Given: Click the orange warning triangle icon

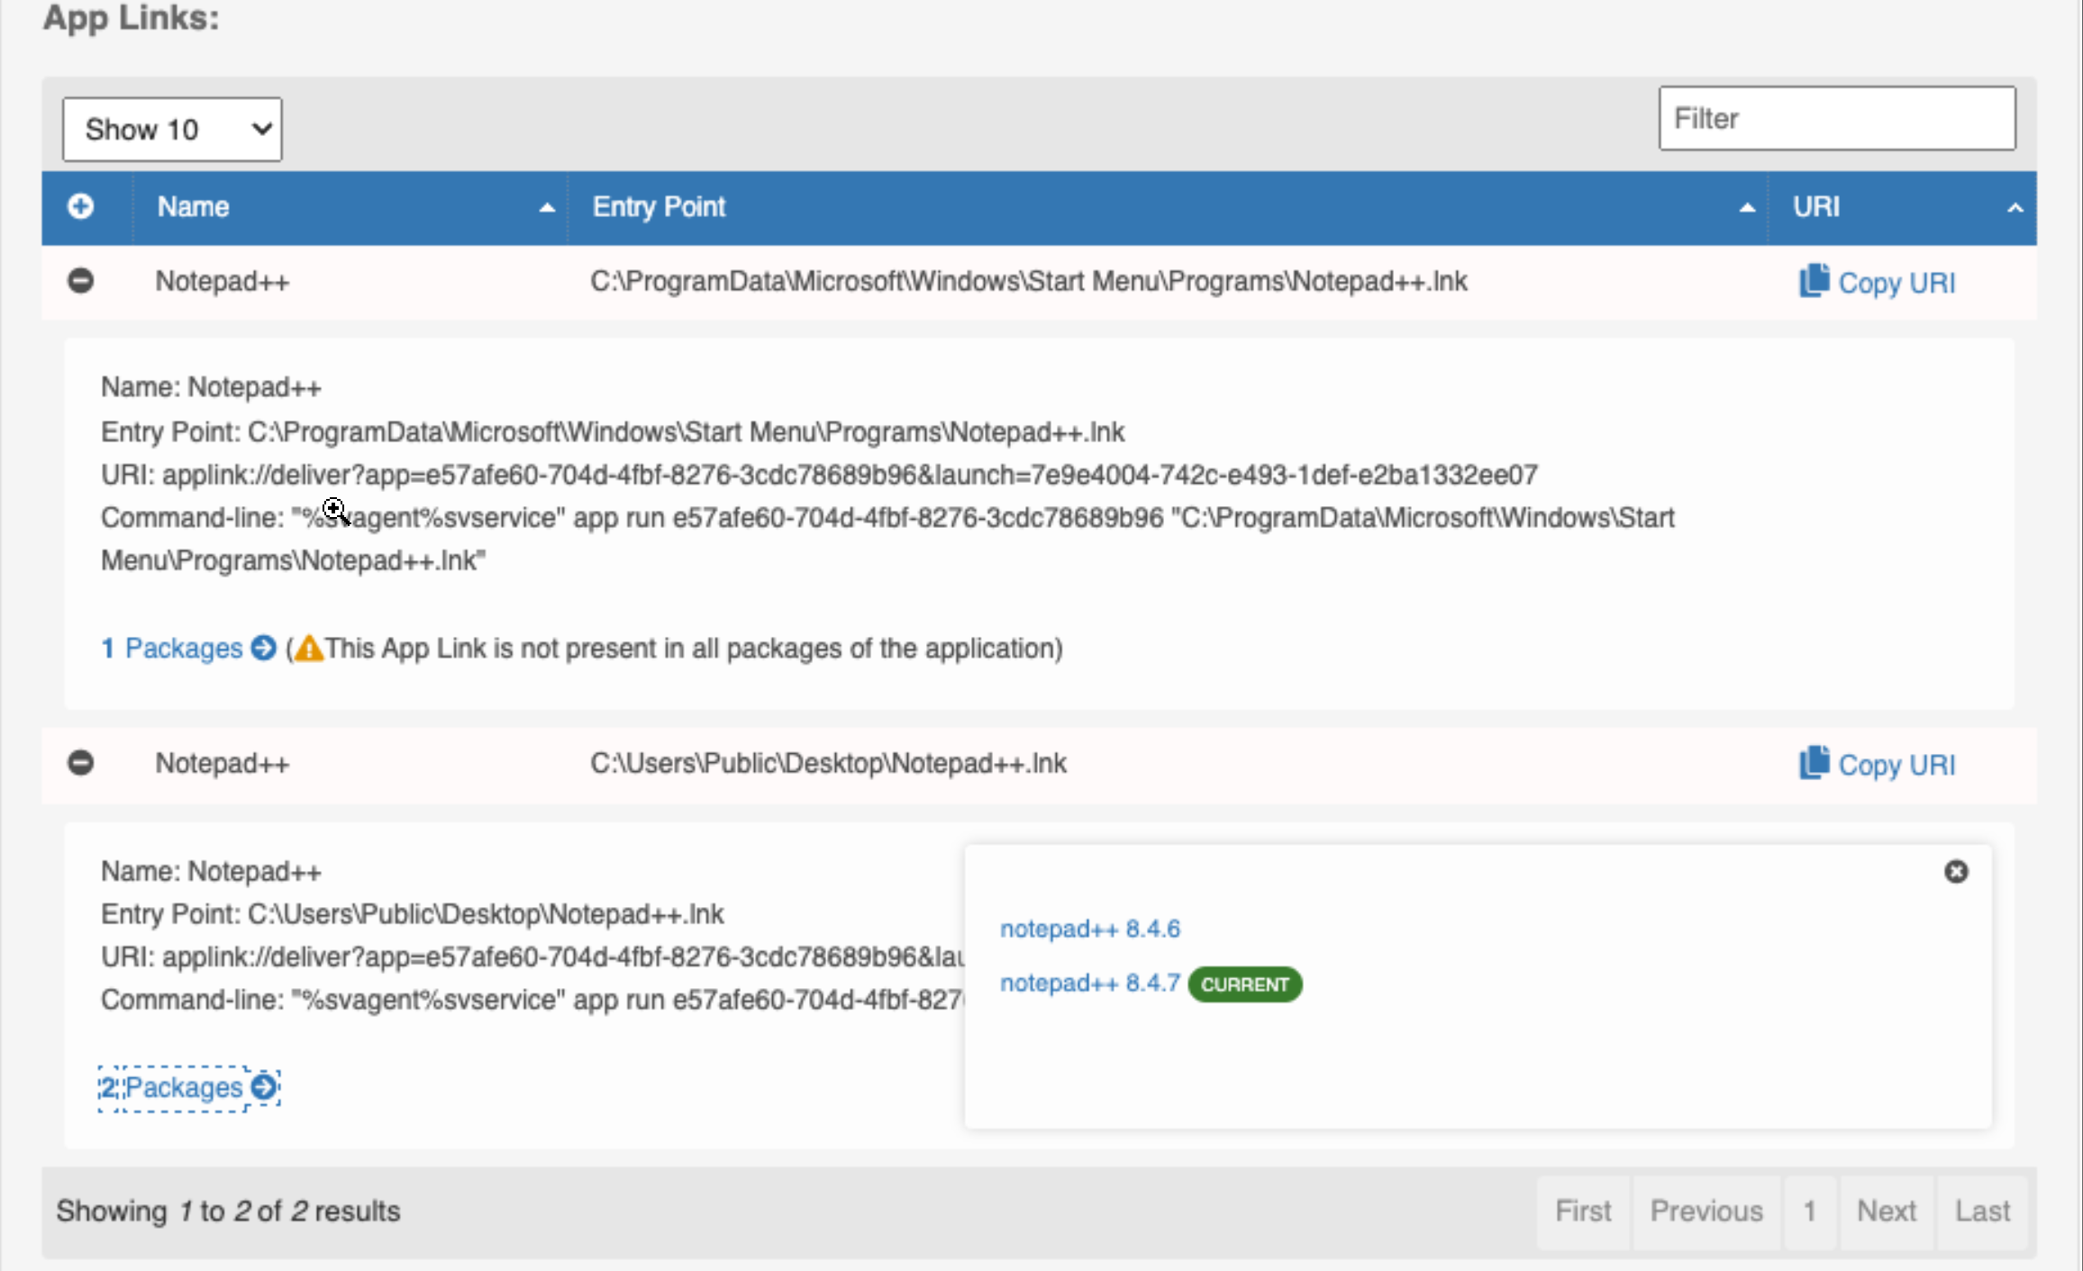Looking at the screenshot, I should click(309, 649).
